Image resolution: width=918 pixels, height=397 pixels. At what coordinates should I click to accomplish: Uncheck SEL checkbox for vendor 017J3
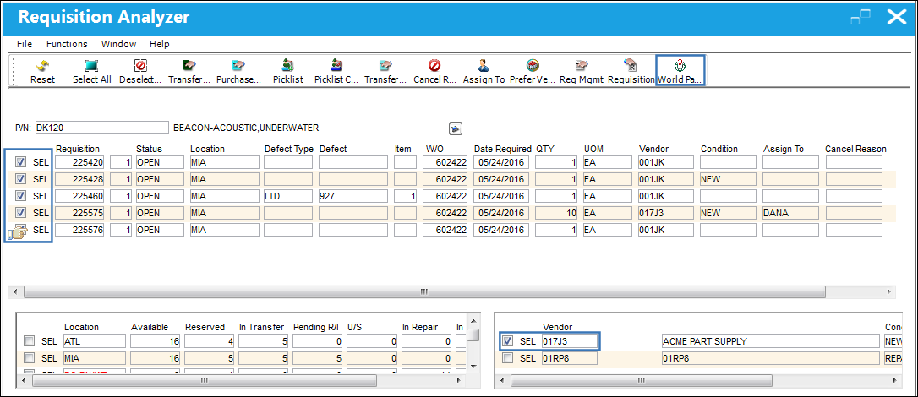[507, 341]
